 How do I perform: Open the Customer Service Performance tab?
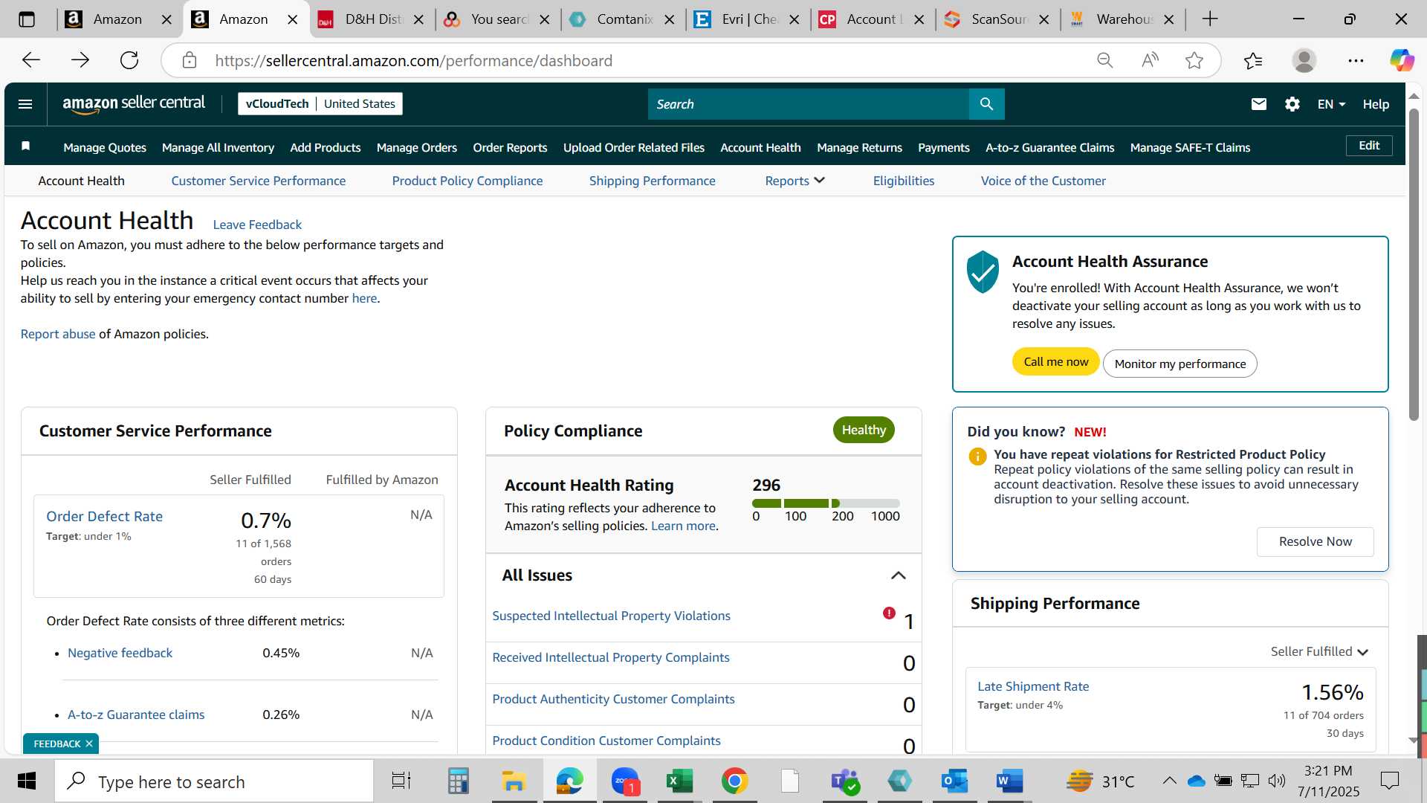258,181
